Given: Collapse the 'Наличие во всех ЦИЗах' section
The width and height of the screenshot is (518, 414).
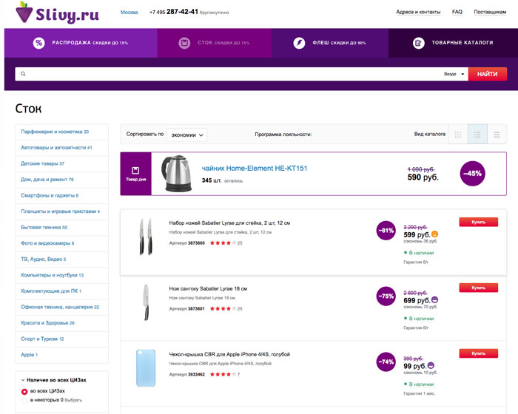Looking at the screenshot, I should [x=53, y=380].
